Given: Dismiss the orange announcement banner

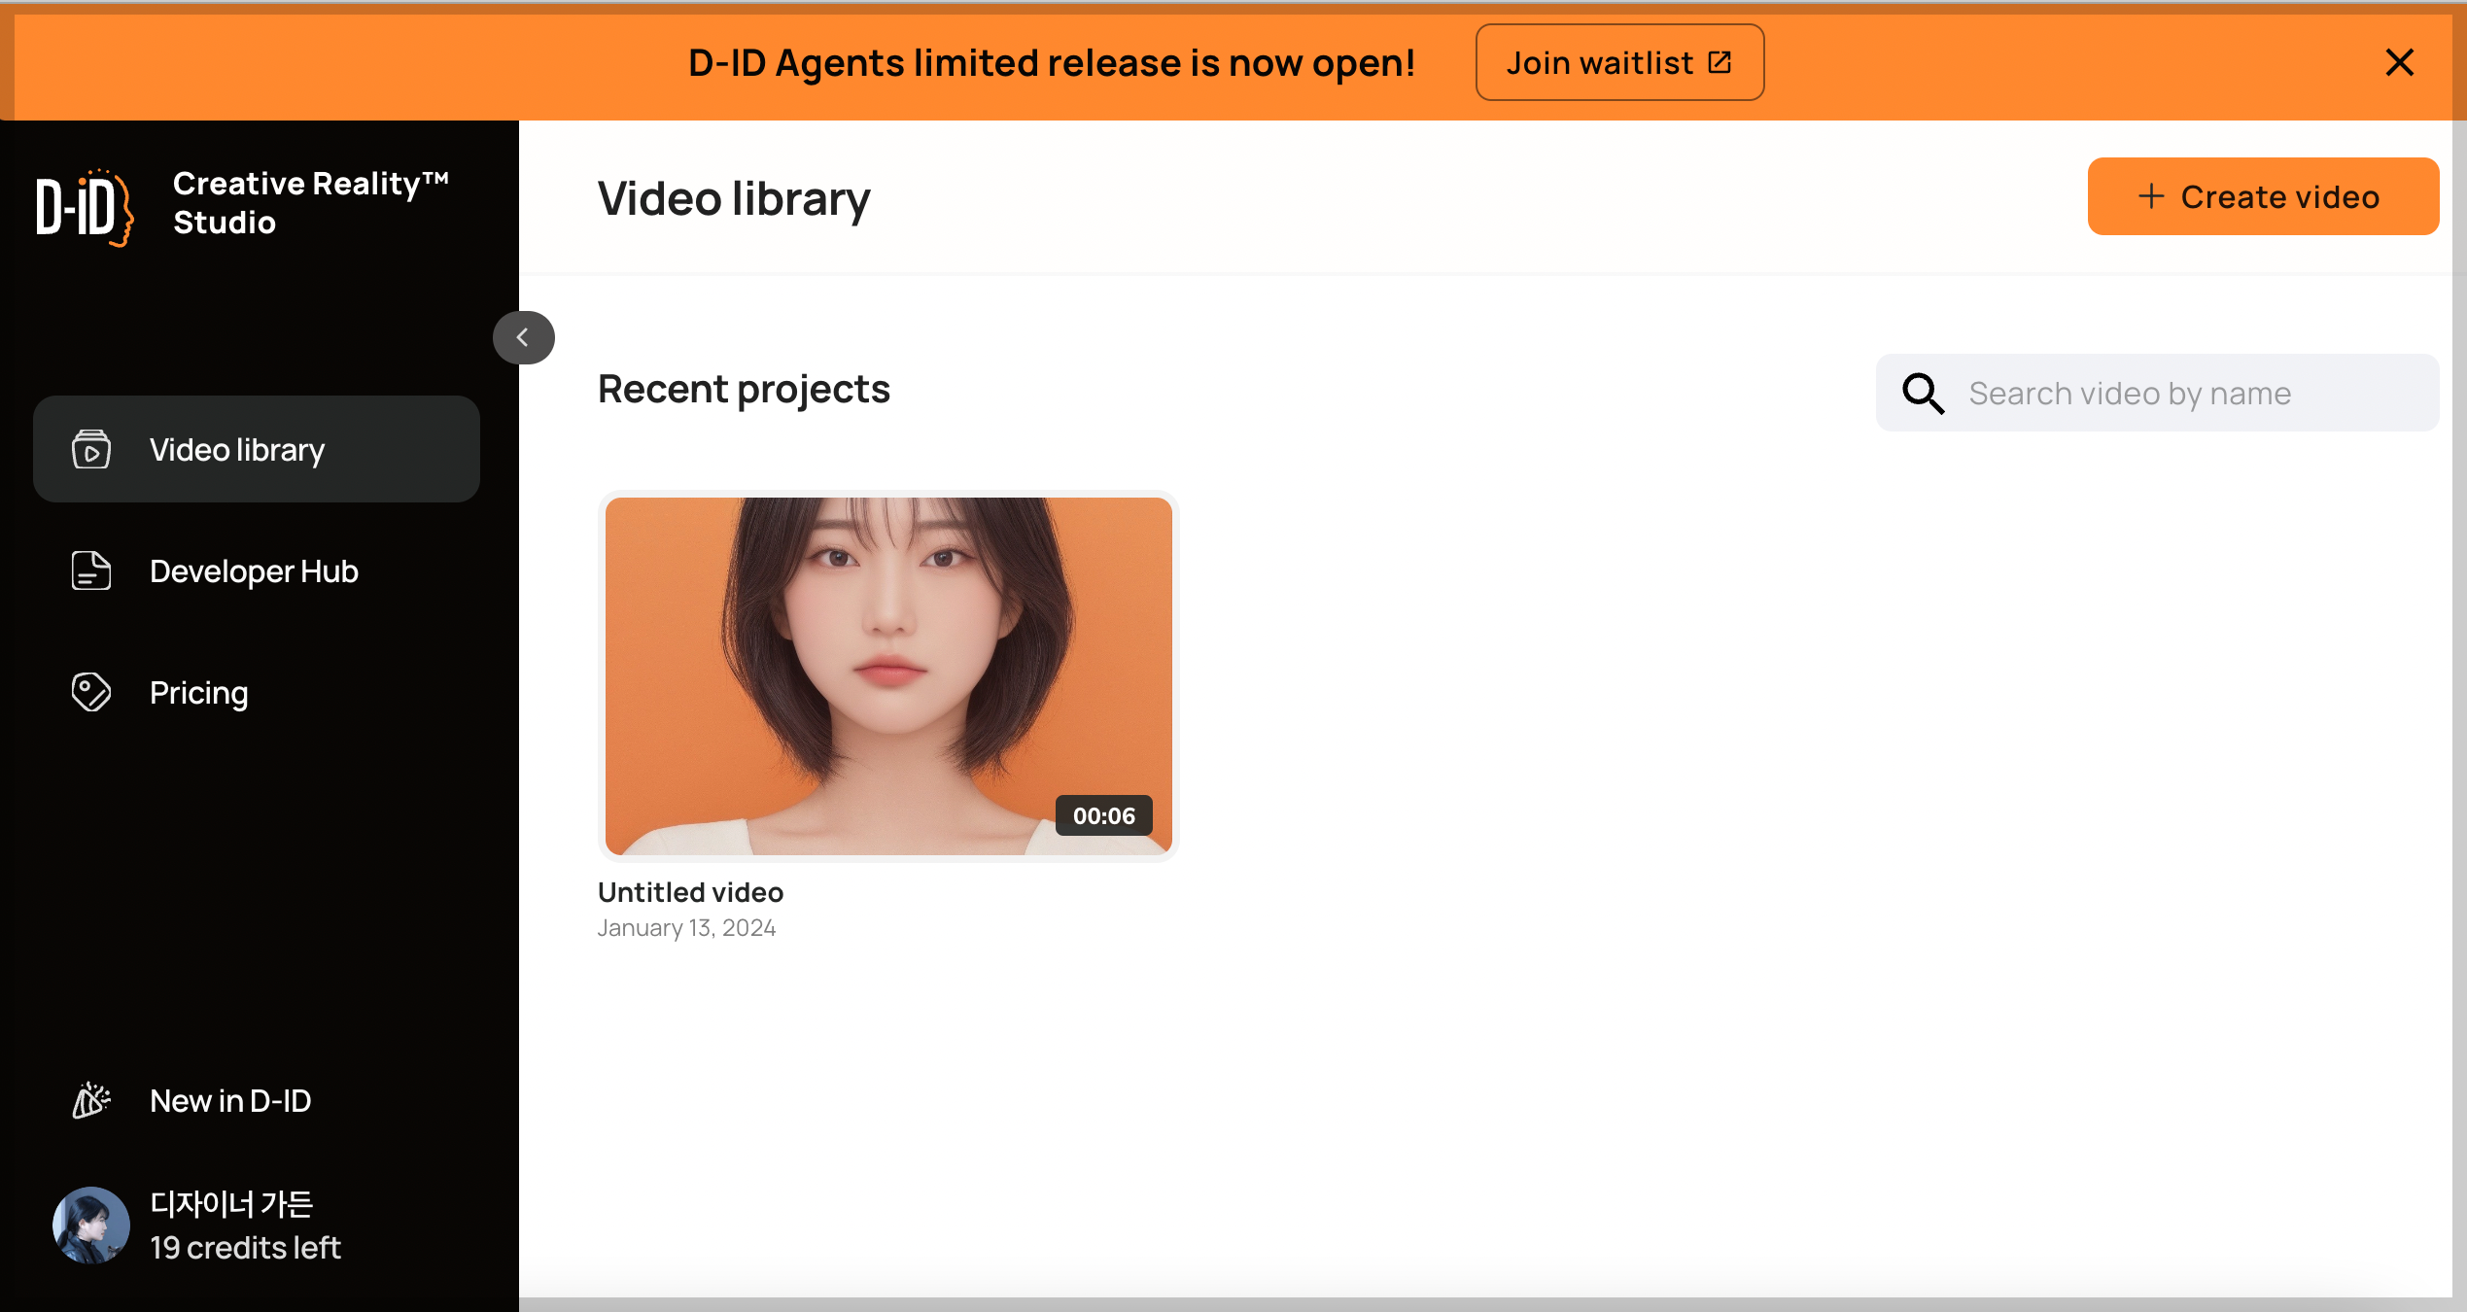Looking at the screenshot, I should [2399, 63].
